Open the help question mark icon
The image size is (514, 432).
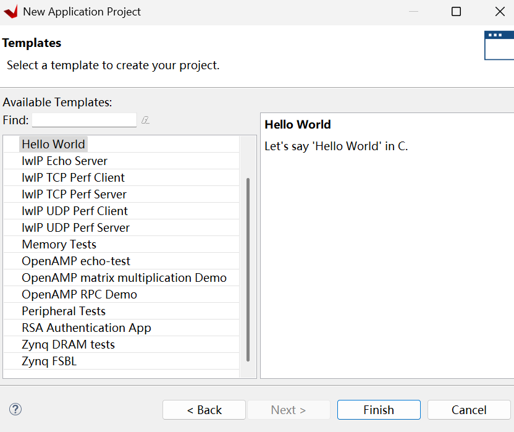[15, 409]
